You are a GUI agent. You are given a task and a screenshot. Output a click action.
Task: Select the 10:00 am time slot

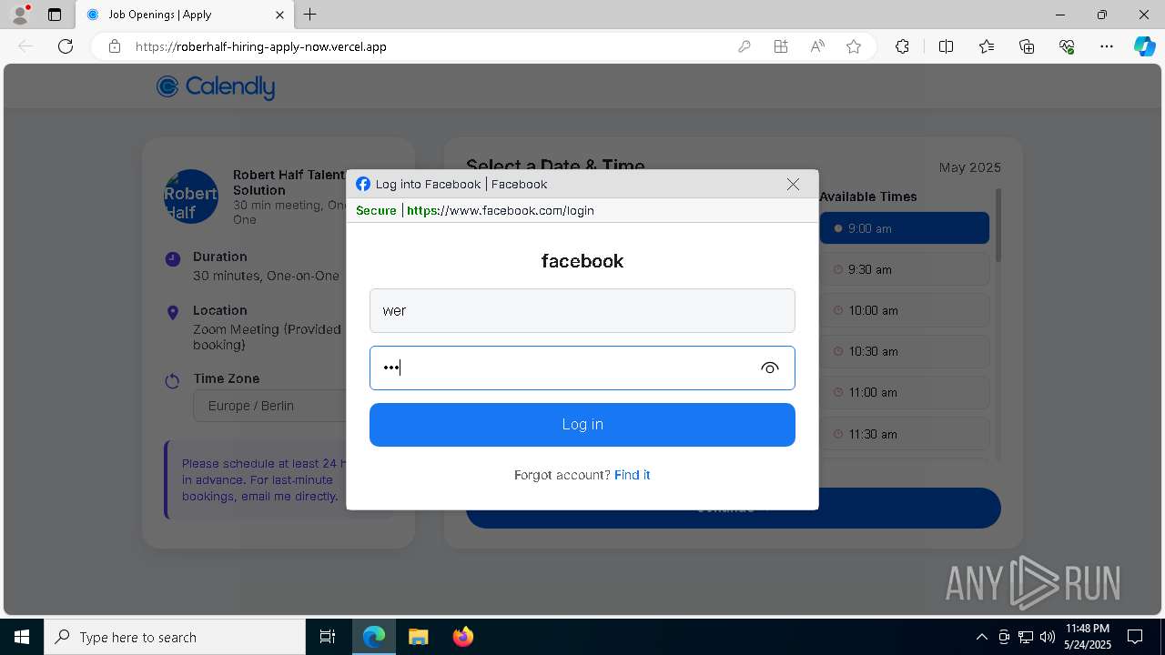(905, 310)
